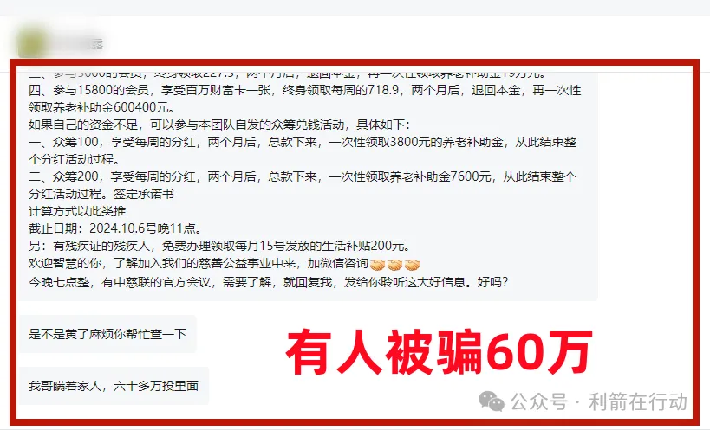Click the line about 残疾证 monthly subsidy 200元

[x=219, y=247]
